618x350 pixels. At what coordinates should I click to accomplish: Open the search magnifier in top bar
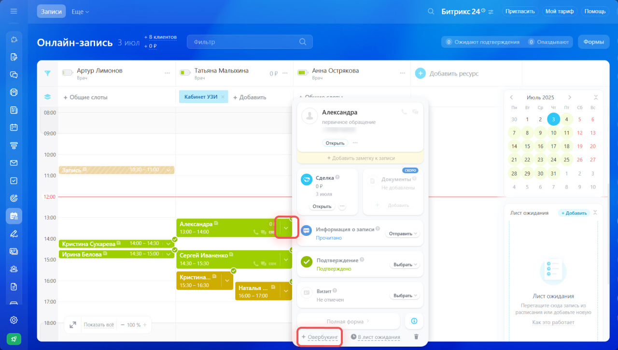[x=431, y=11]
